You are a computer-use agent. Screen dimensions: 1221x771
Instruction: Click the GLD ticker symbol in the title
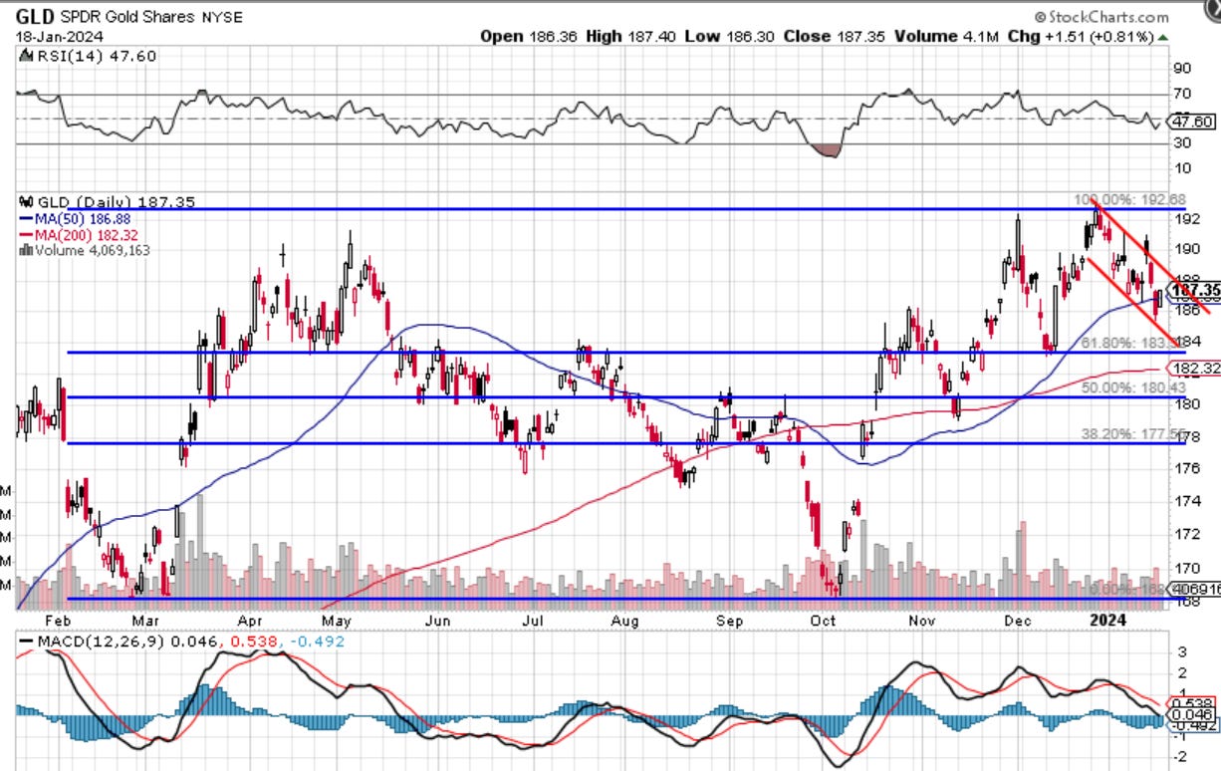click(34, 17)
